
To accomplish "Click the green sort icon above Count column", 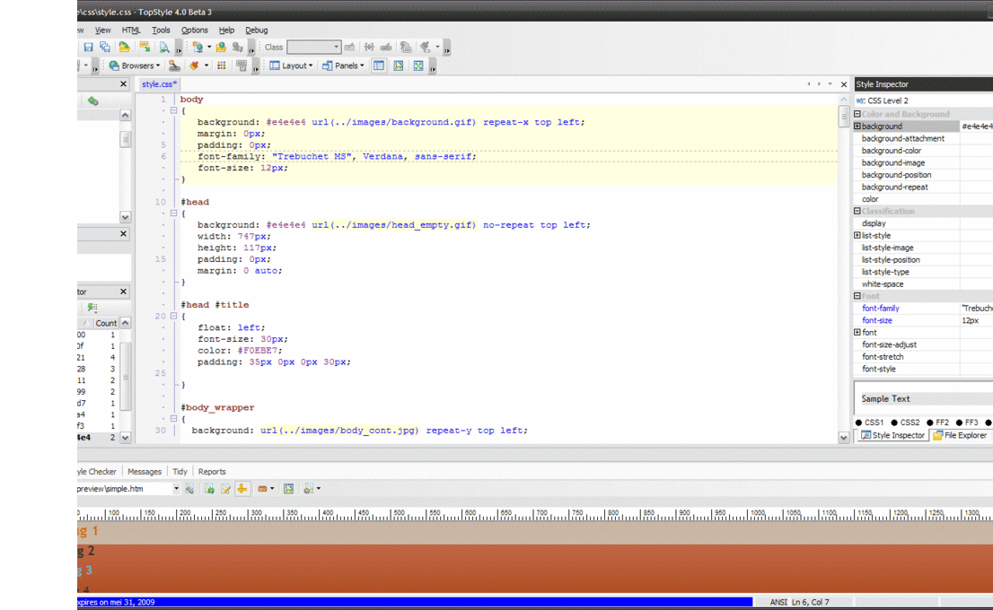I will [92, 308].
